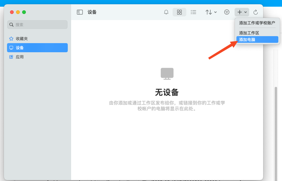
Task: Choose 添加工作或学校账户 from the menu
Action: (x=257, y=23)
